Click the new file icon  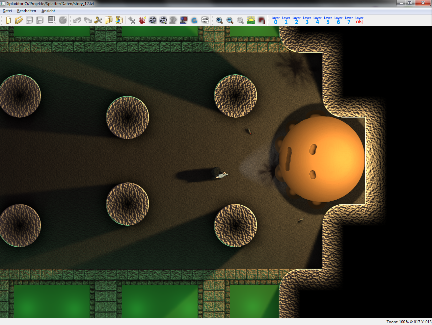(8, 20)
